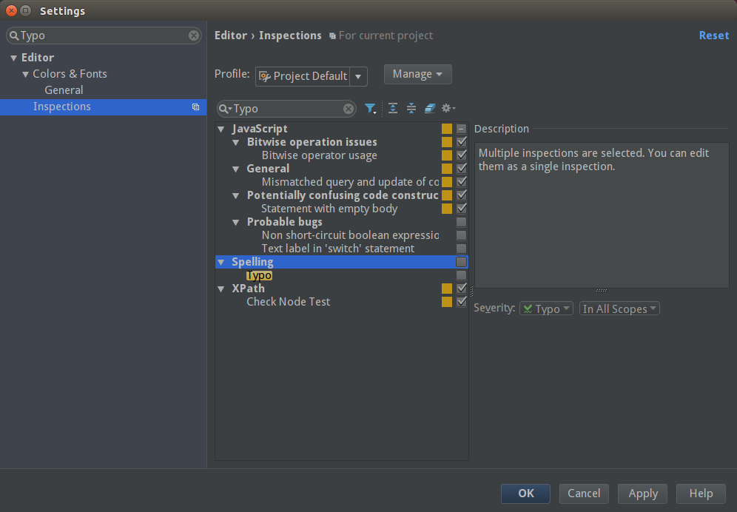Open the inspections filter funnel icon
This screenshot has width=737, height=512.
click(371, 109)
